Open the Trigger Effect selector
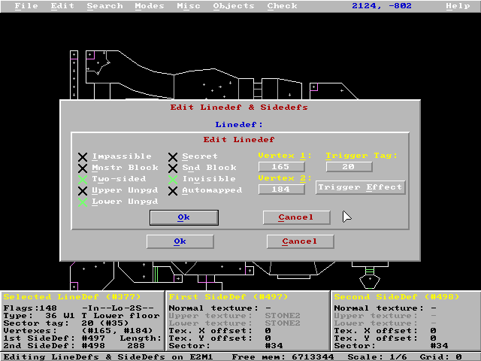The image size is (481, 361). 361,187
